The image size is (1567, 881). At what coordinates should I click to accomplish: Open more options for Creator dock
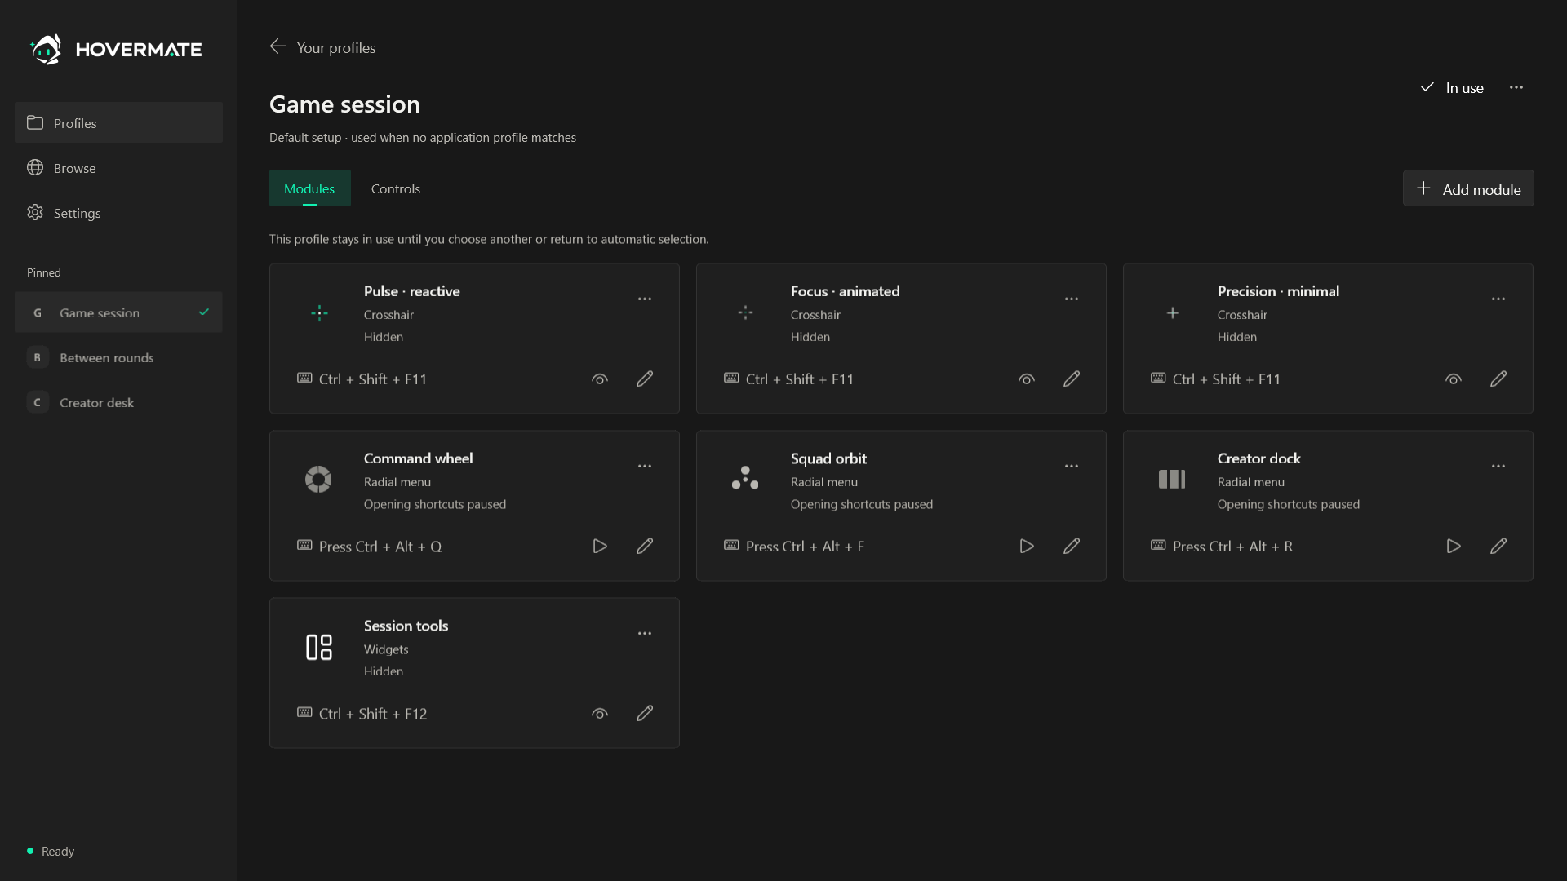pos(1498,466)
